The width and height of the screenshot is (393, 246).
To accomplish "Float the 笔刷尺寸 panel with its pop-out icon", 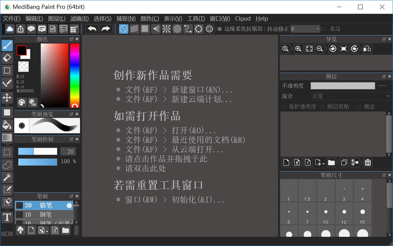I will [384, 175].
